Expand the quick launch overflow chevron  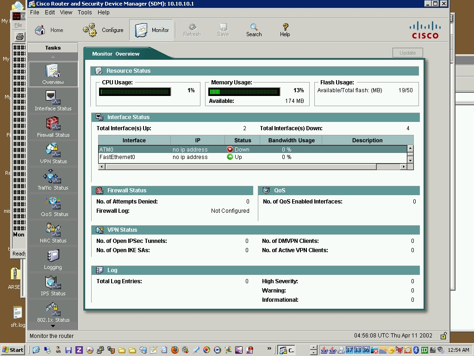coord(269,349)
